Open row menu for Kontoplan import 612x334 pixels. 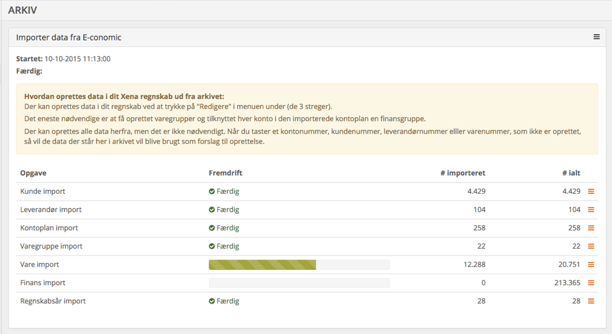point(591,228)
